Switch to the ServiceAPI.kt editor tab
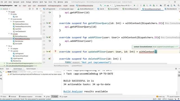Viewport: 180px width, 101px height. pos(113,9)
